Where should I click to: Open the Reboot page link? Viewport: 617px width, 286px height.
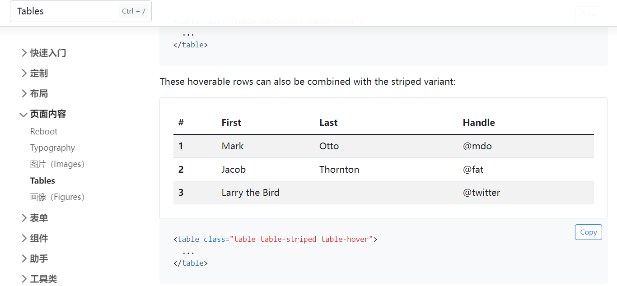point(44,131)
